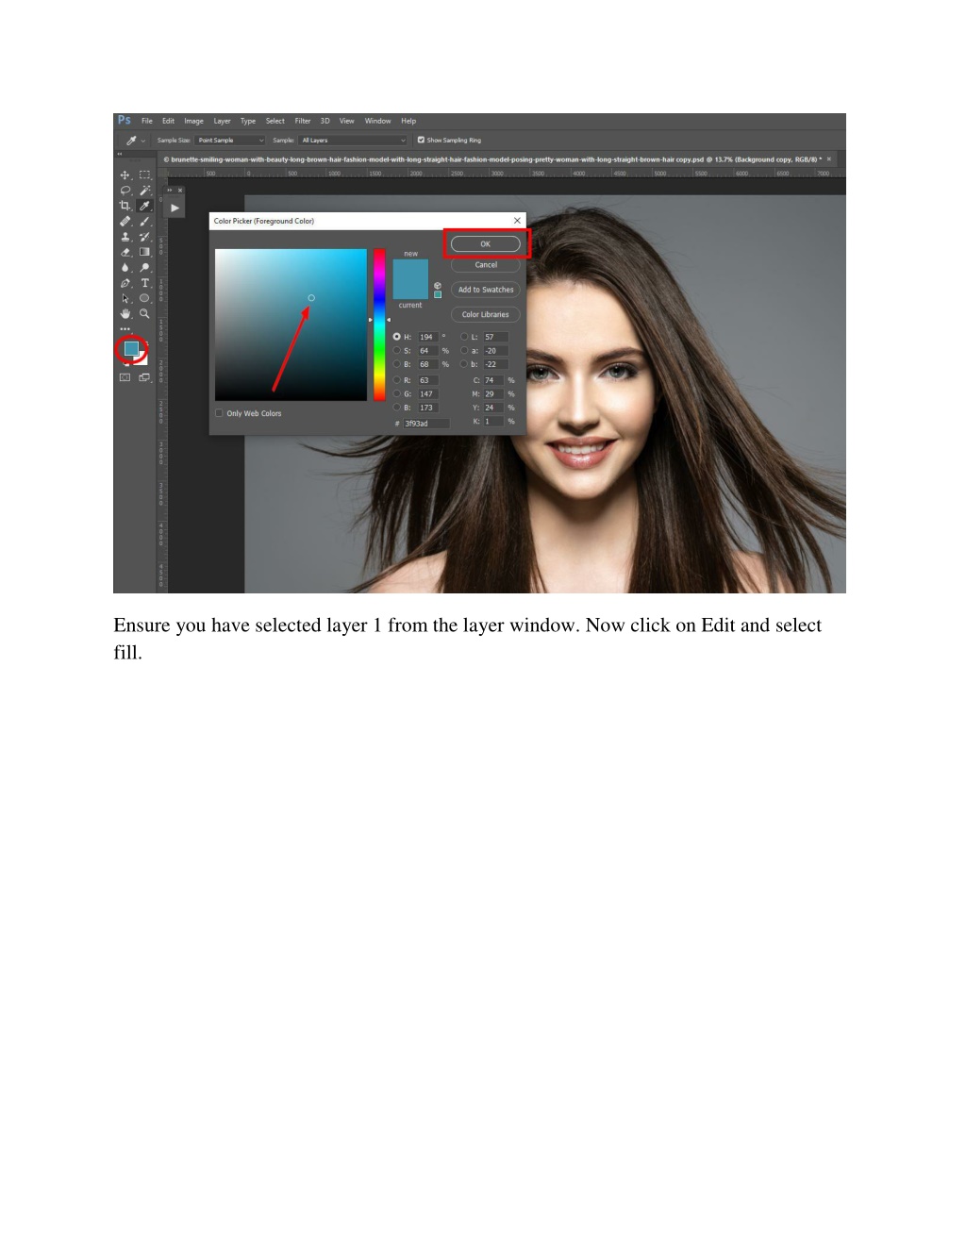This screenshot has height=1250, width=966.
Task: Select the Lasso tool
Action: [x=125, y=191]
